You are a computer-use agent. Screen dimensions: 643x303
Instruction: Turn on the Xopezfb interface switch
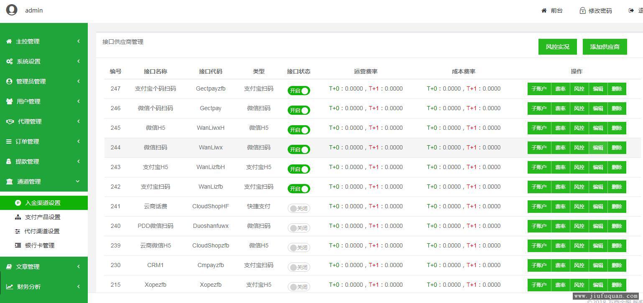[299, 287]
